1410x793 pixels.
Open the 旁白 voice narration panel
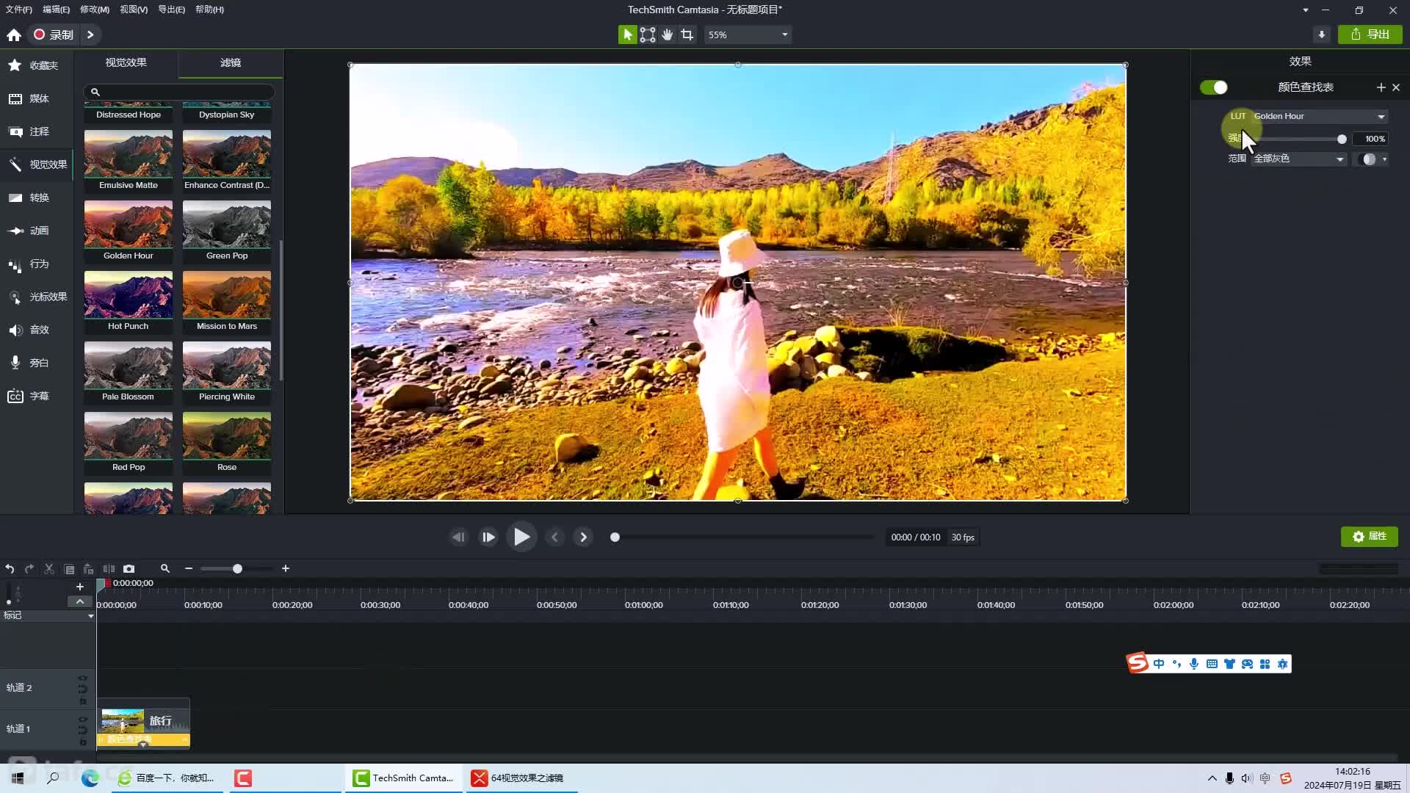click(37, 363)
